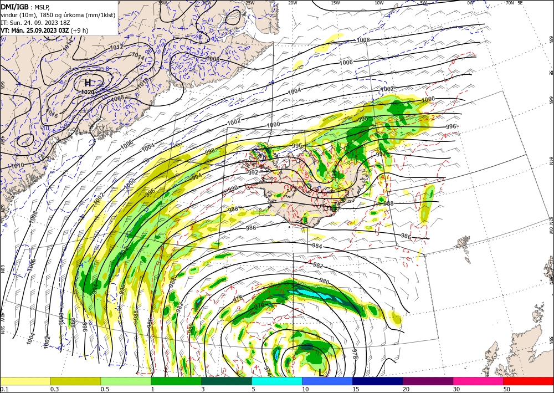Choose the navy 15–20 legend band

378,381
